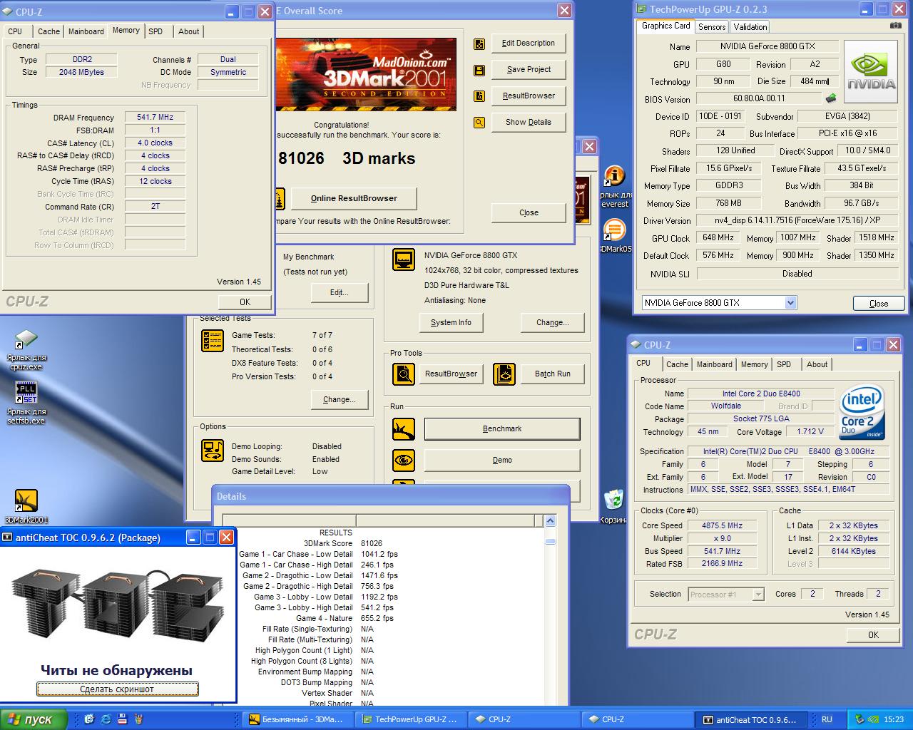Image resolution: width=913 pixels, height=730 pixels.
Task: Open the GPU-Z graphics card dropdown
Action: click(x=790, y=303)
